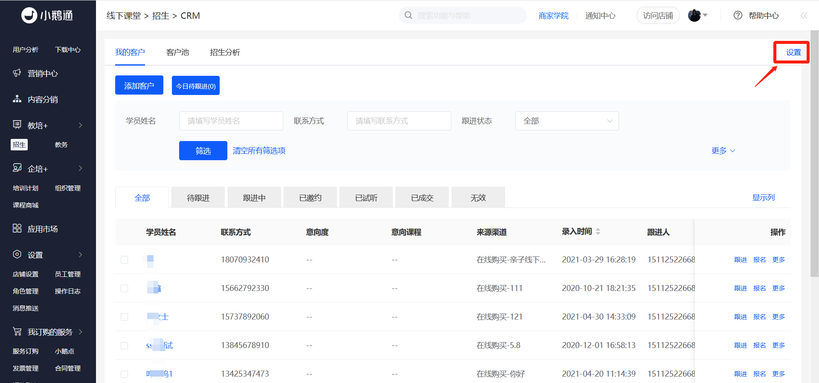The image size is (819, 383).
Task: Click the 应用市场 grid icon
Action: tap(17, 228)
